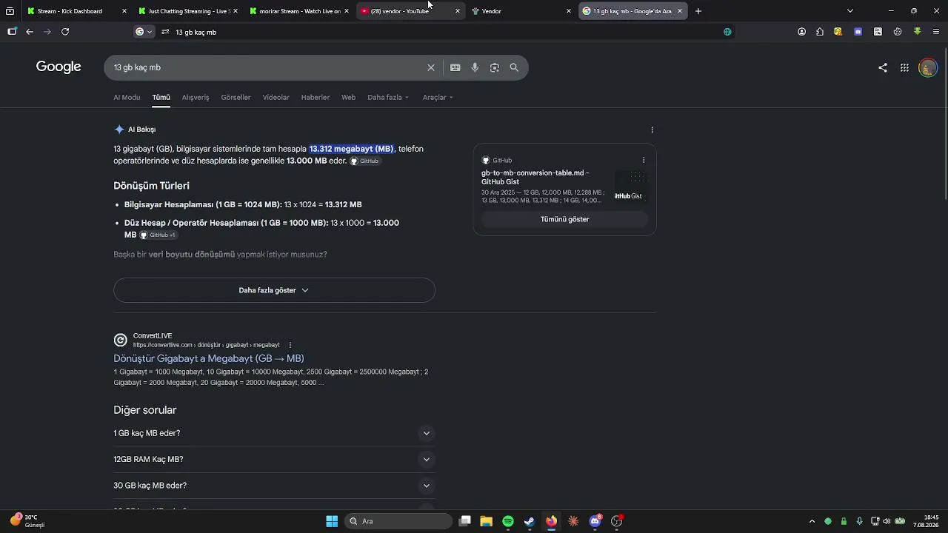The height and width of the screenshot is (533, 948).
Task: Open the "Araçlar" dropdown
Action: coord(438,97)
